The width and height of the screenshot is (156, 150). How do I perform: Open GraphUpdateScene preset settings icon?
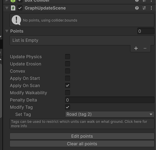[x=144, y=8]
